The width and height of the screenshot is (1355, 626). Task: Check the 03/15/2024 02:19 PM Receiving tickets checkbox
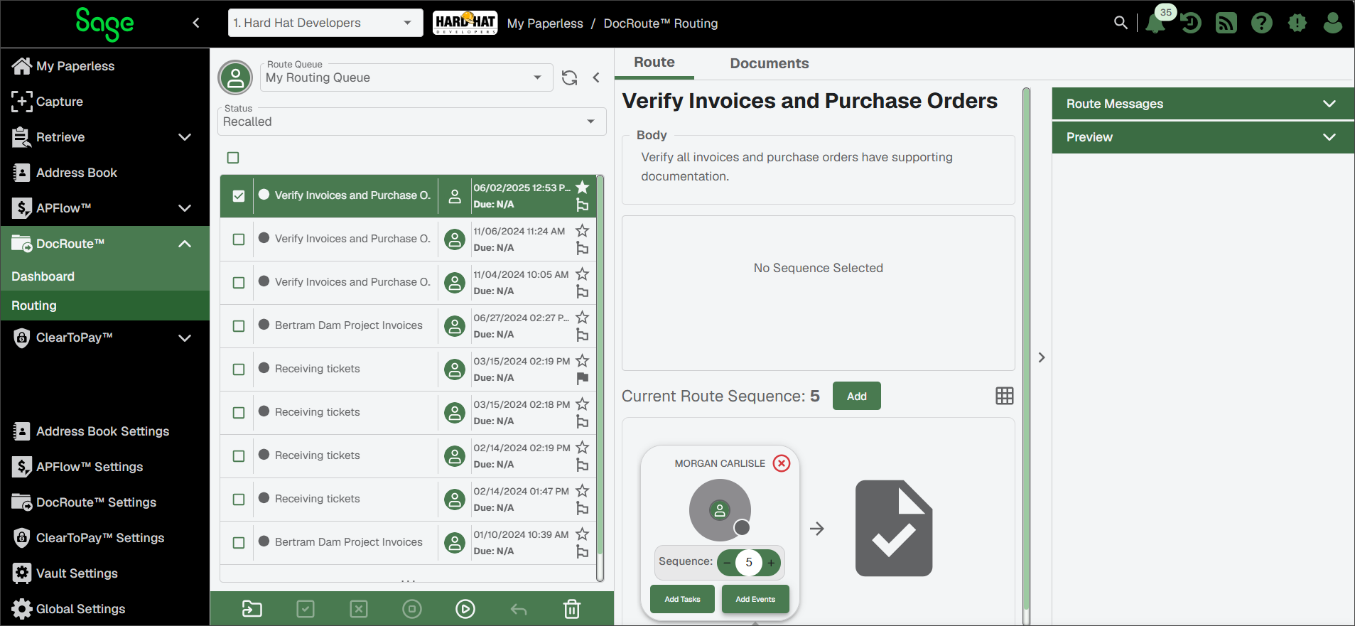[x=239, y=369]
